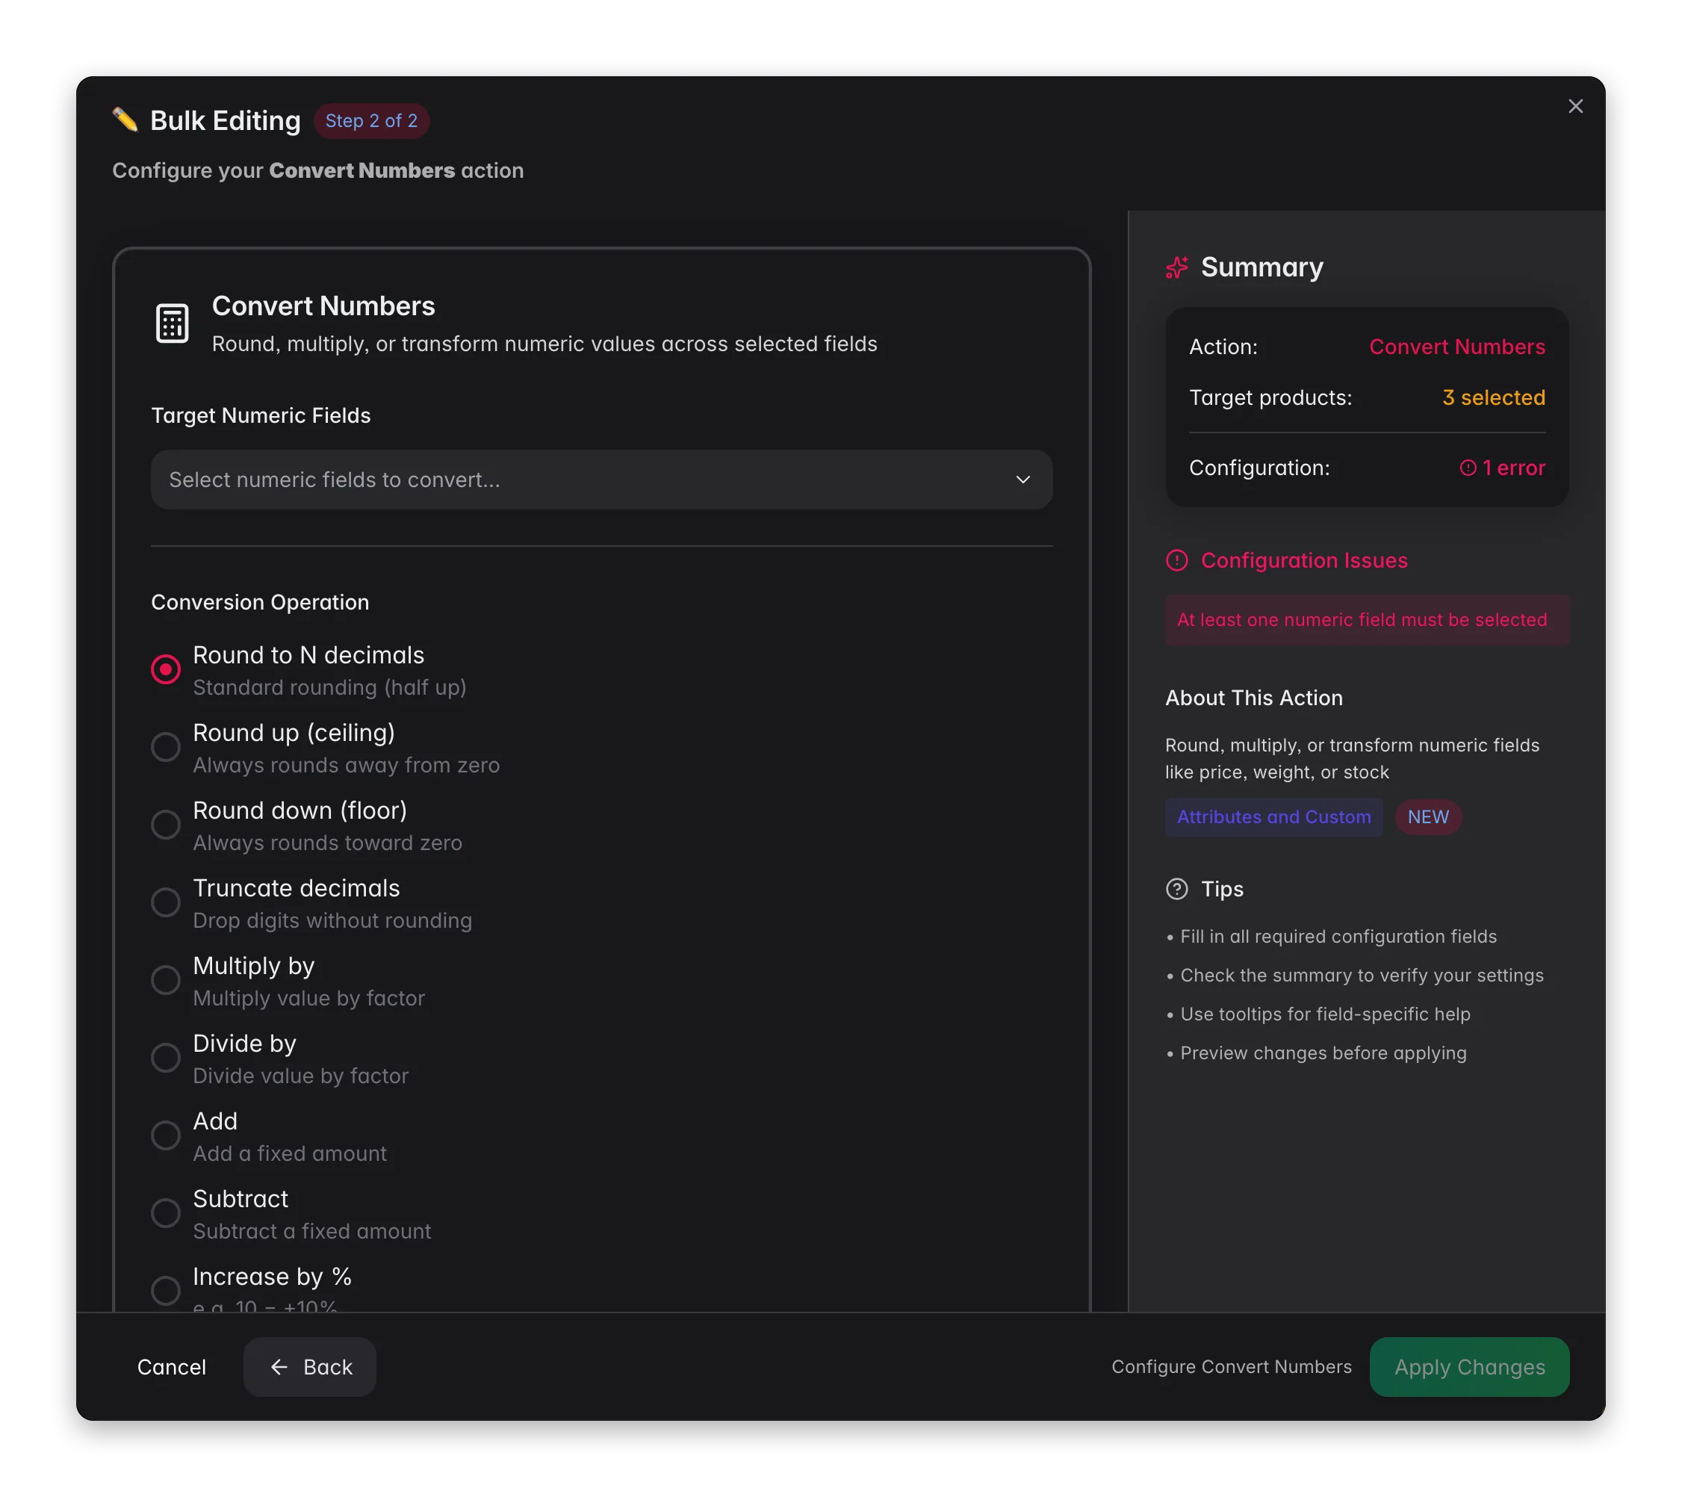Click 'Divide value by factor' description
Viewport: 1682px width, 1497px height.
300,1076
